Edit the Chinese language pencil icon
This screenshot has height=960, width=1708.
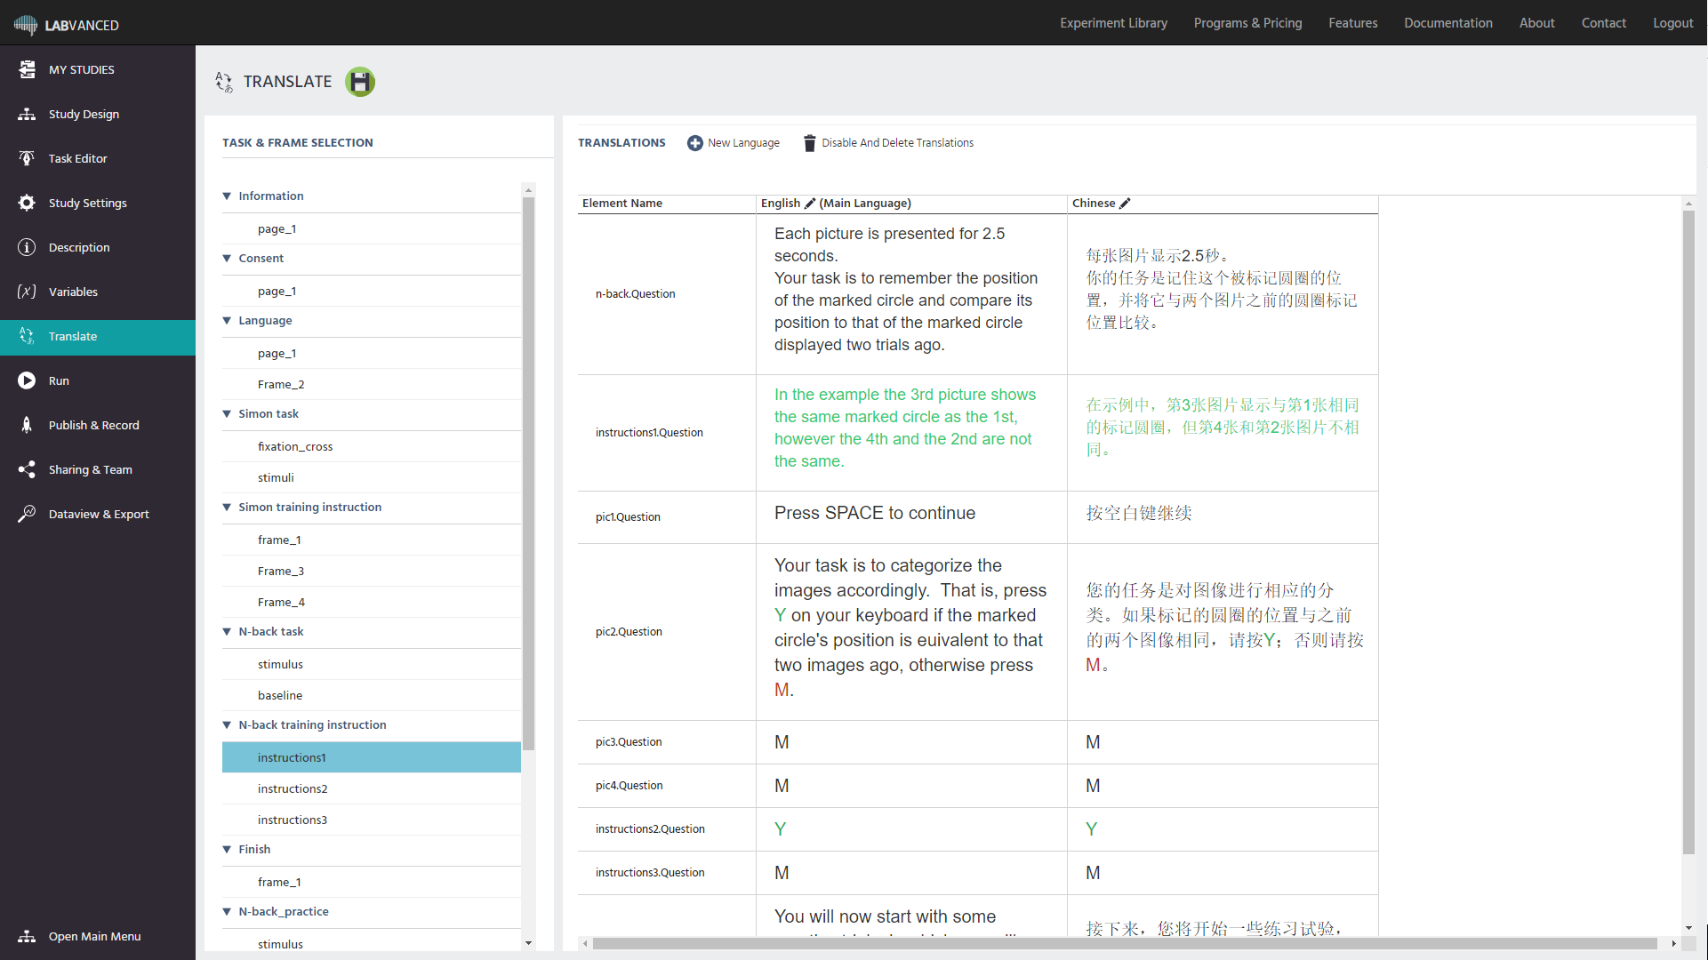point(1125,204)
